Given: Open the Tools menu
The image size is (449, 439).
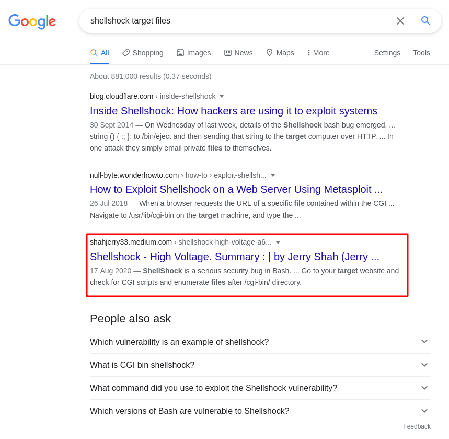Looking at the screenshot, I should tap(421, 53).
